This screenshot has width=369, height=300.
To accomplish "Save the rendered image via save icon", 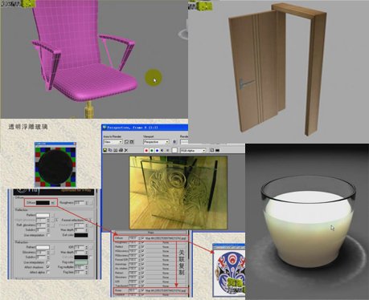I will [x=105, y=150].
